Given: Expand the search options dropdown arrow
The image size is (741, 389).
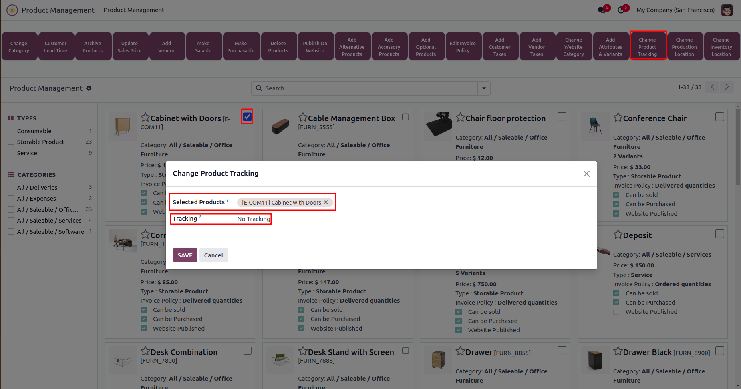Looking at the screenshot, I should click(x=484, y=88).
